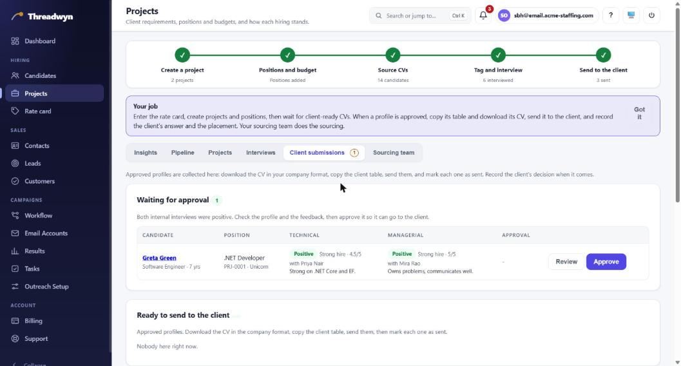
Task: Click the Threadwyn logo
Action: (x=42, y=17)
